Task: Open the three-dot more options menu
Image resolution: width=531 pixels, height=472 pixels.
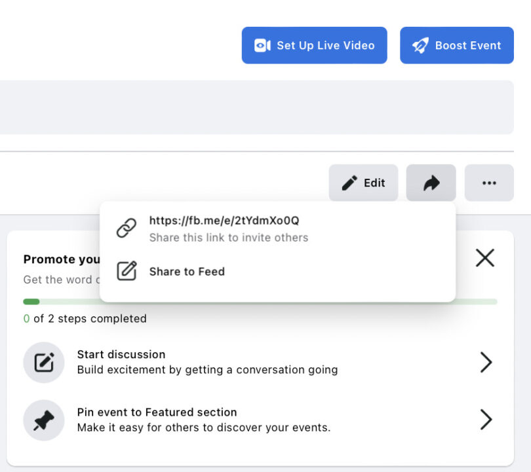Action: (489, 183)
